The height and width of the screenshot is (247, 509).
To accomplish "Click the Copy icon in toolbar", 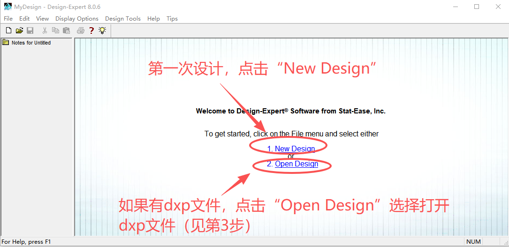I will (55, 30).
